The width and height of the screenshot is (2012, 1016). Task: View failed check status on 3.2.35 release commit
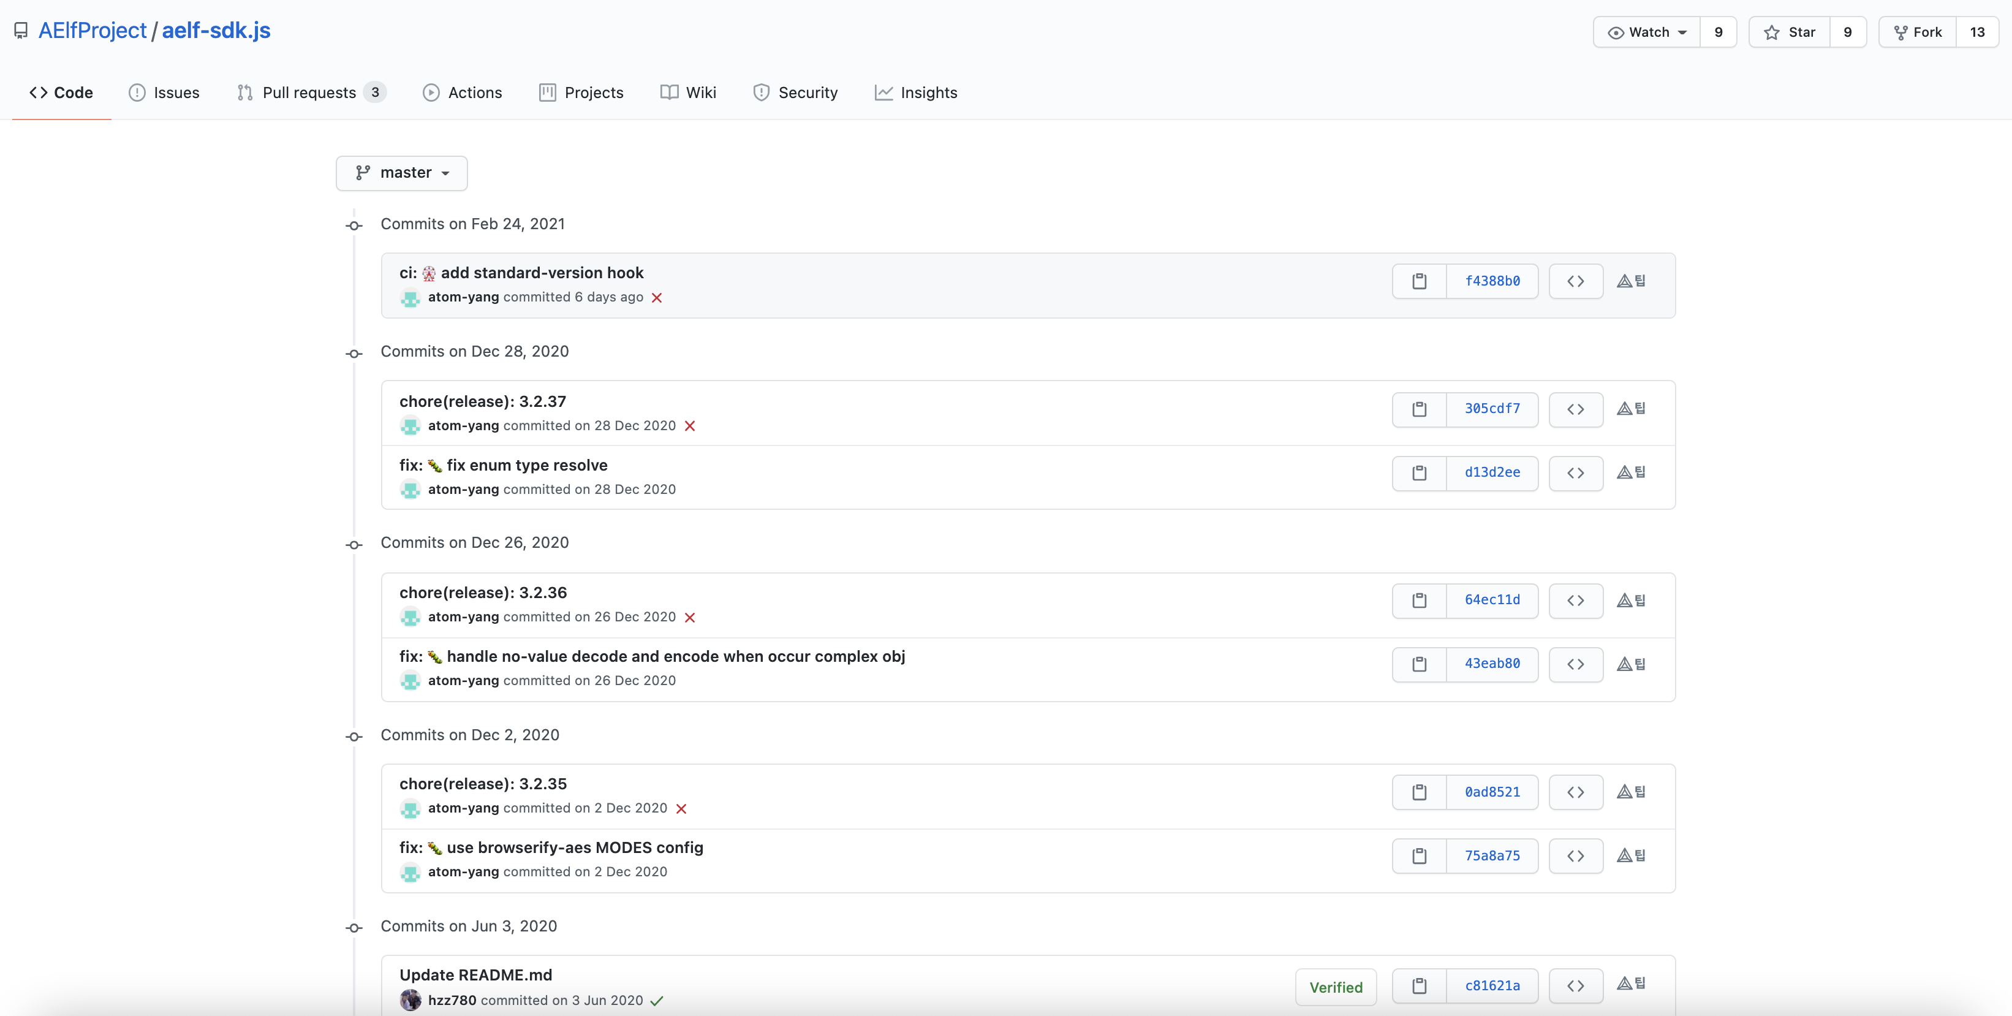coord(681,809)
